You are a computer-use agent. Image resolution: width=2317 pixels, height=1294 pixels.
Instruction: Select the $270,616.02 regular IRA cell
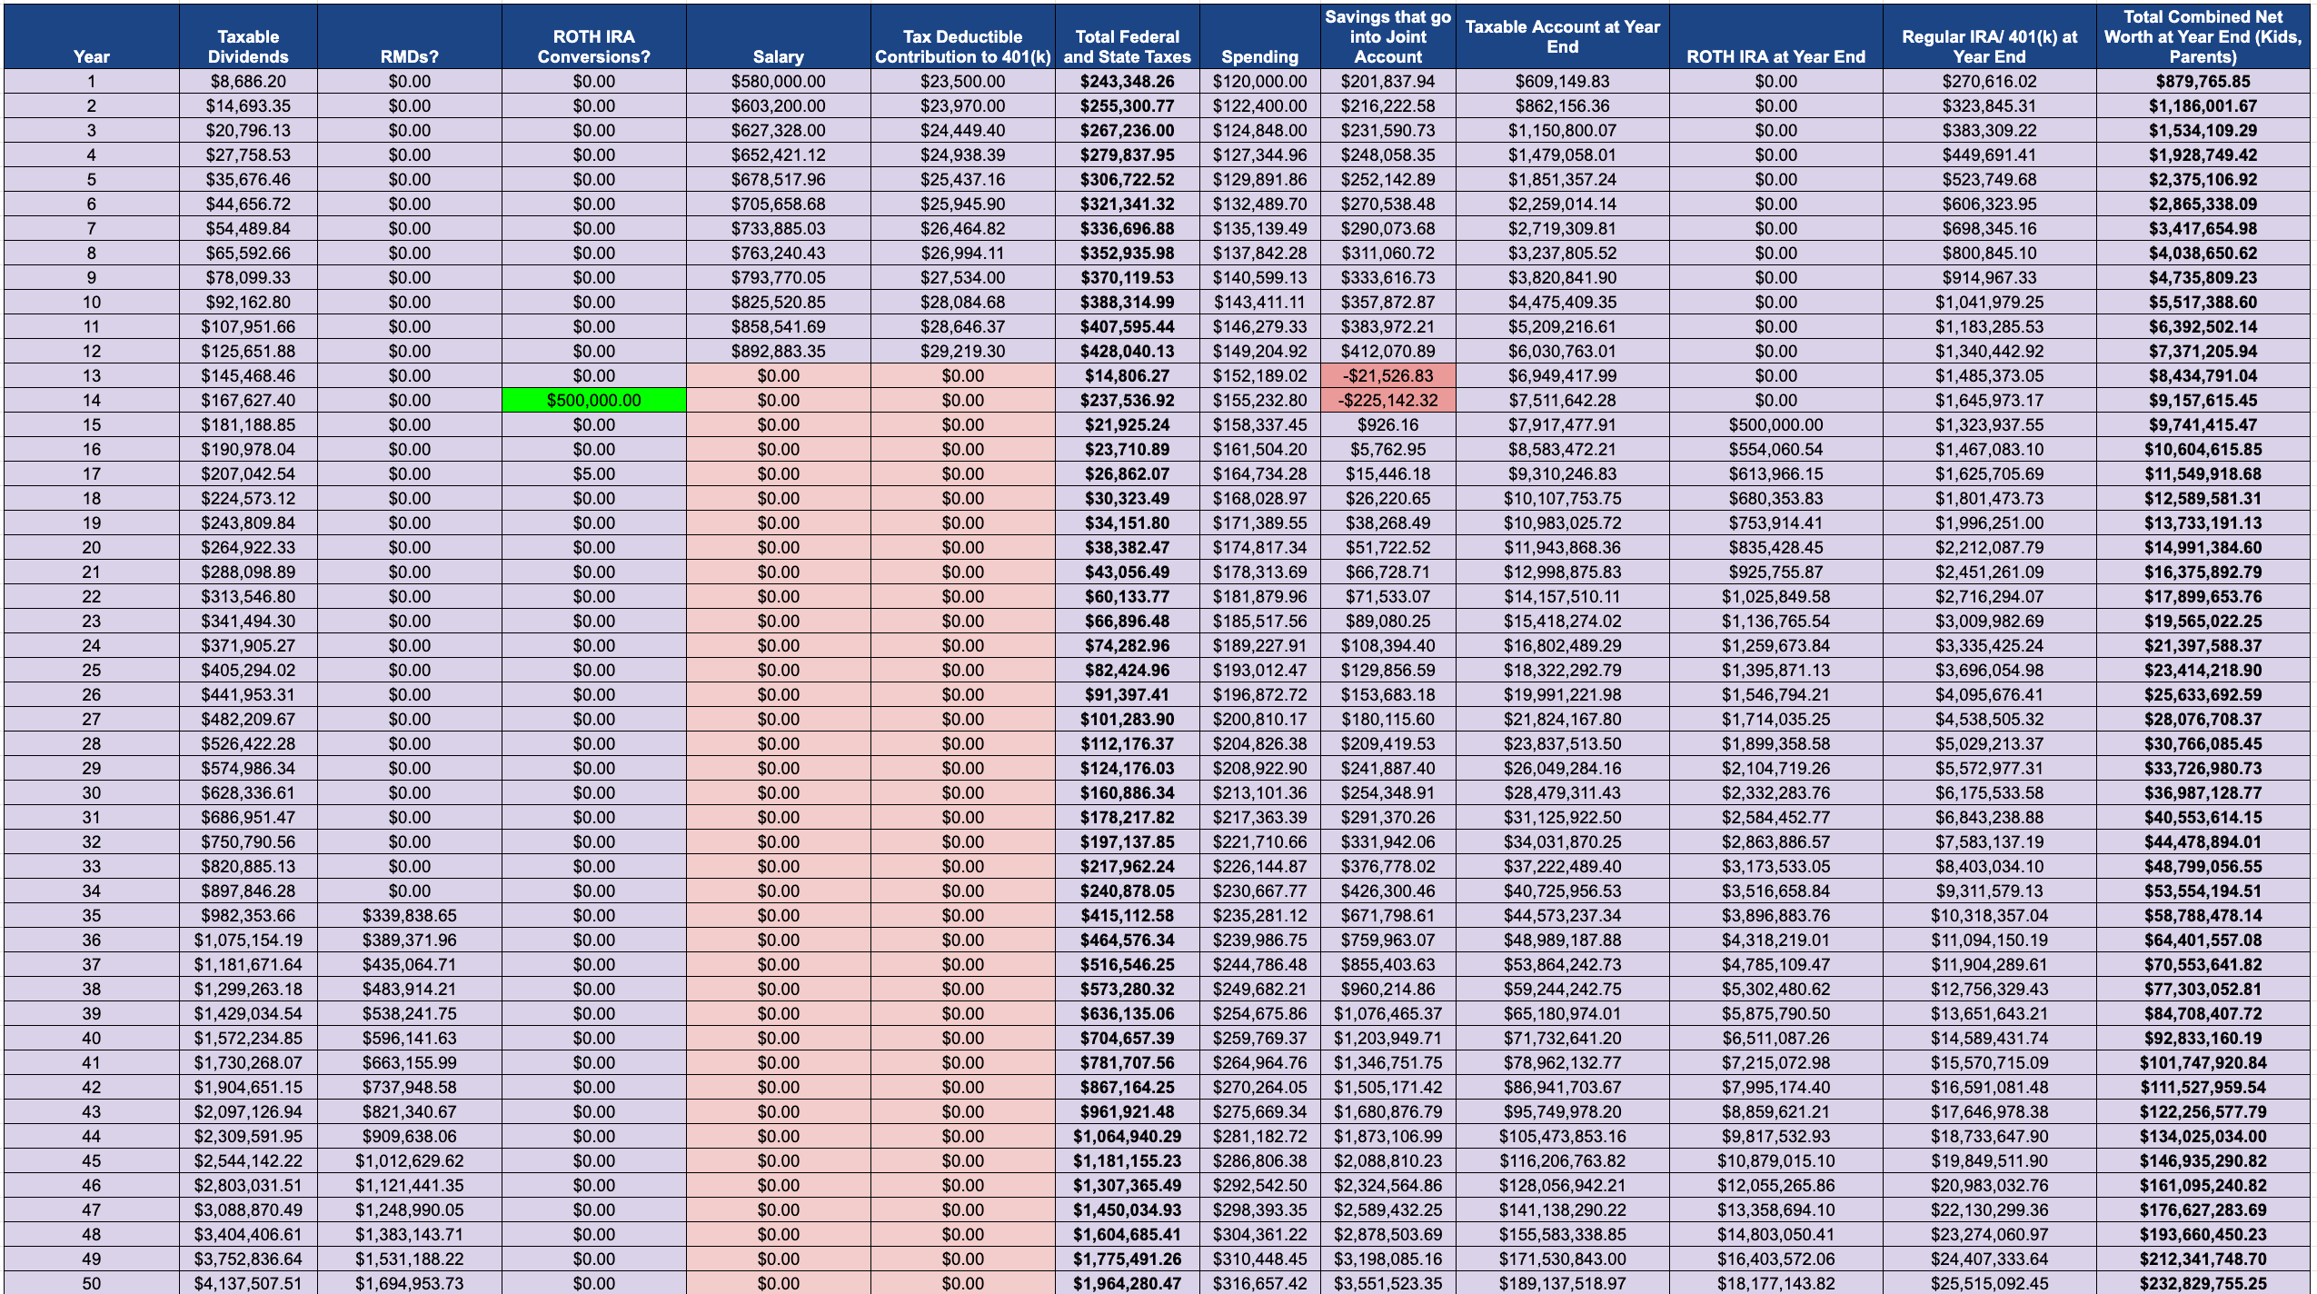1989,81
